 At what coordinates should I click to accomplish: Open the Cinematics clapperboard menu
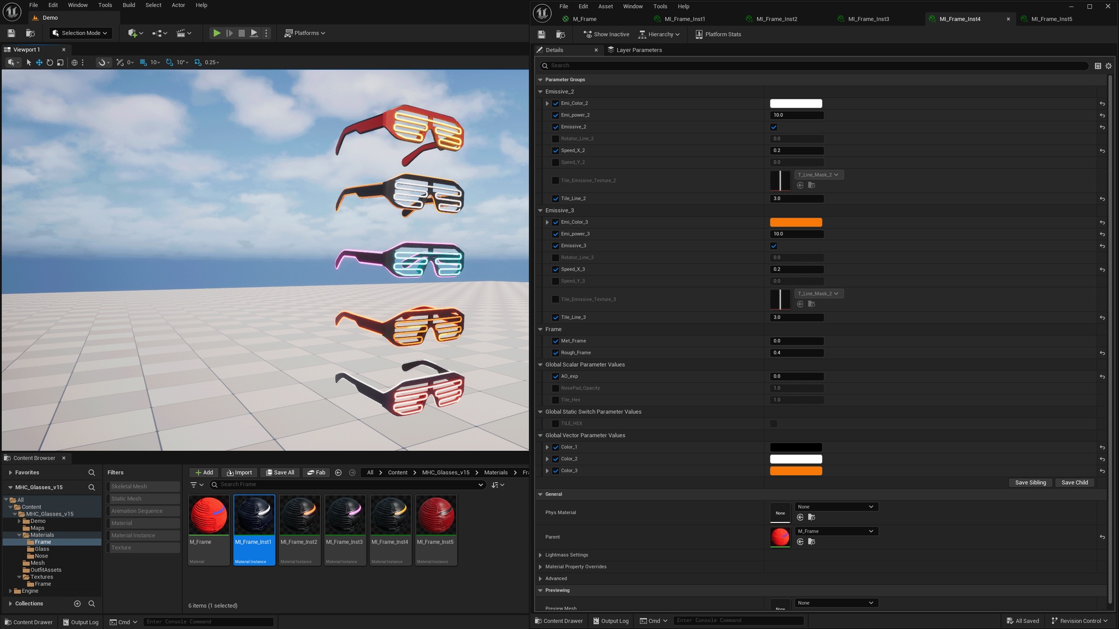(184, 33)
